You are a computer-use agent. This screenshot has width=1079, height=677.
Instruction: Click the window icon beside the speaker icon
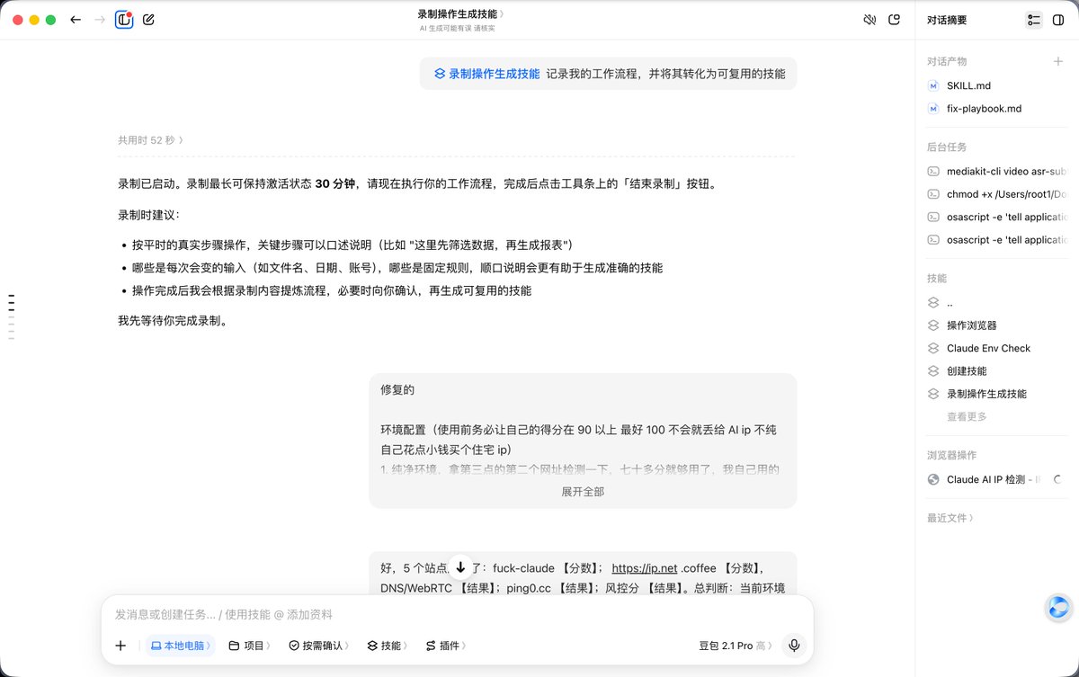coord(894,19)
